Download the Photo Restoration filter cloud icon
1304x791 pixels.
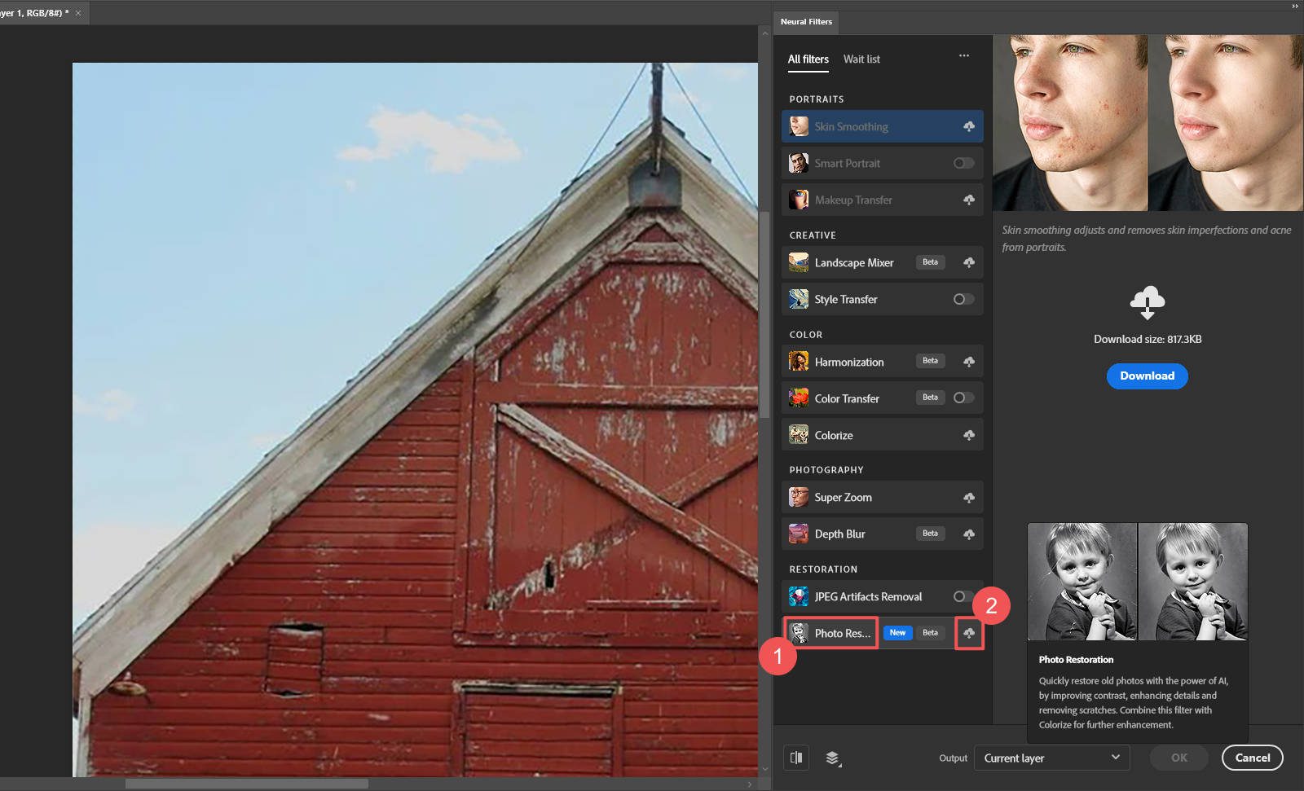click(x=971, y=633)
